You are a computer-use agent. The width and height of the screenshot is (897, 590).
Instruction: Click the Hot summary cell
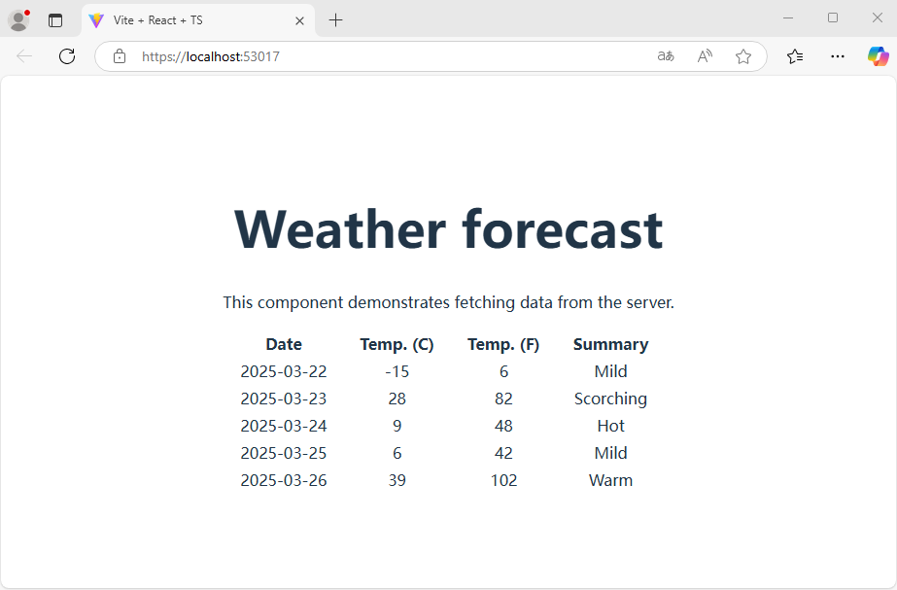point(611,426)
